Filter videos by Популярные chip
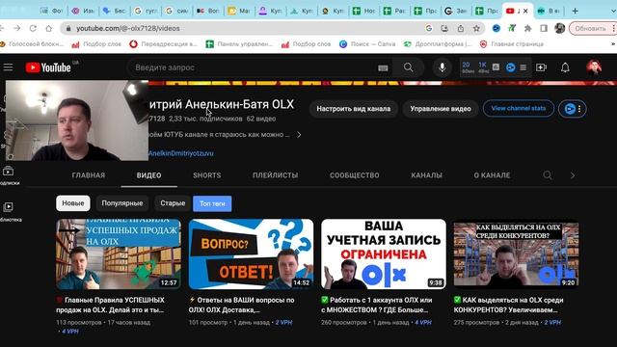The height and width of the screenshot is (347, 617). [x=122, y=203]
